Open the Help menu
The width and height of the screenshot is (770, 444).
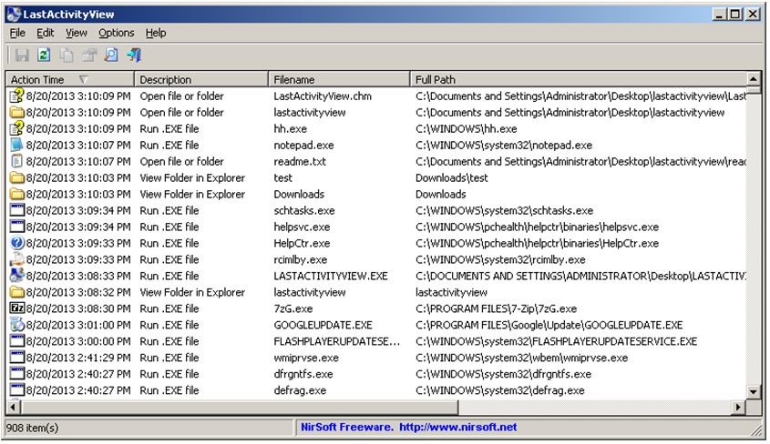tap(156, 33)
